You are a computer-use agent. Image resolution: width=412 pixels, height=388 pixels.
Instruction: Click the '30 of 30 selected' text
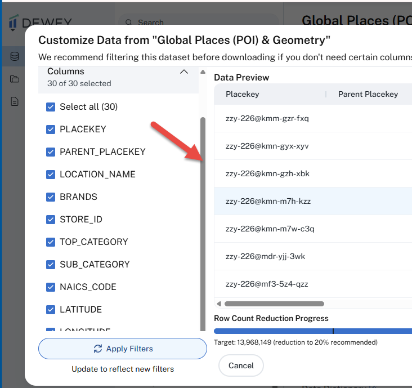[x=79, y=83]
